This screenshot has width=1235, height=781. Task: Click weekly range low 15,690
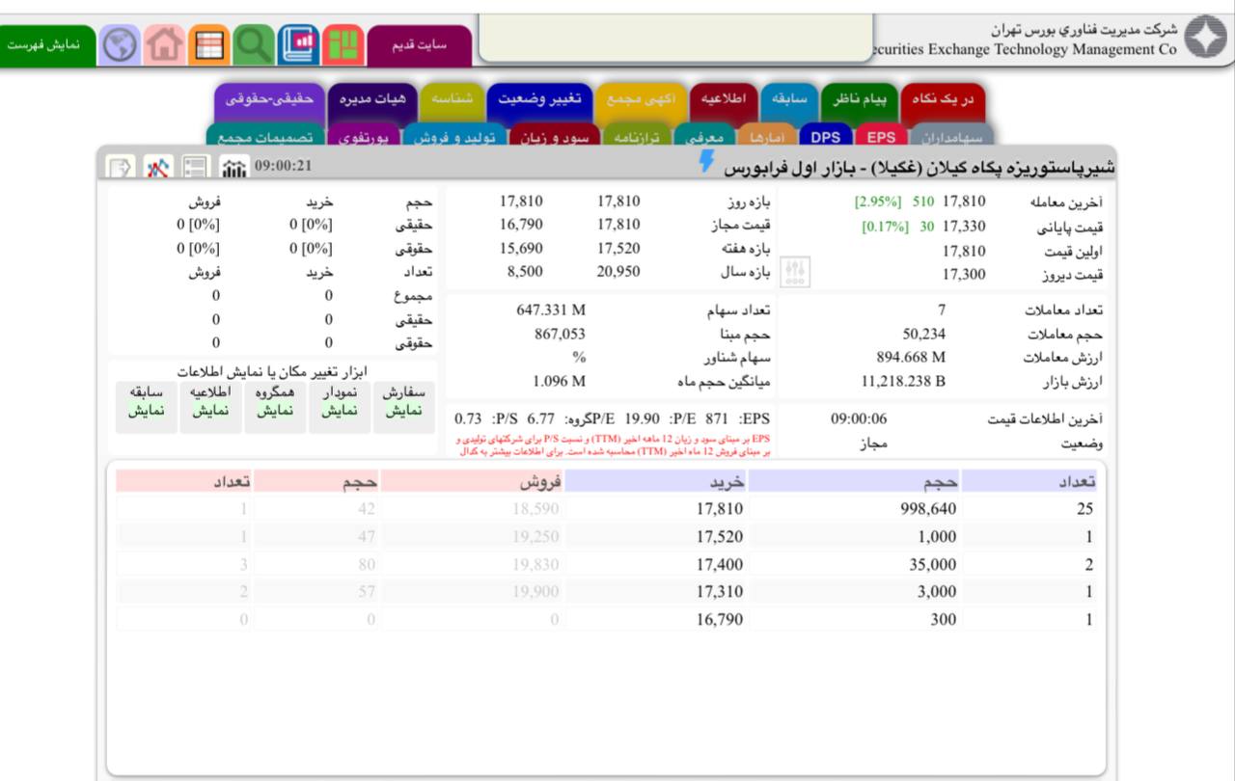521,248
